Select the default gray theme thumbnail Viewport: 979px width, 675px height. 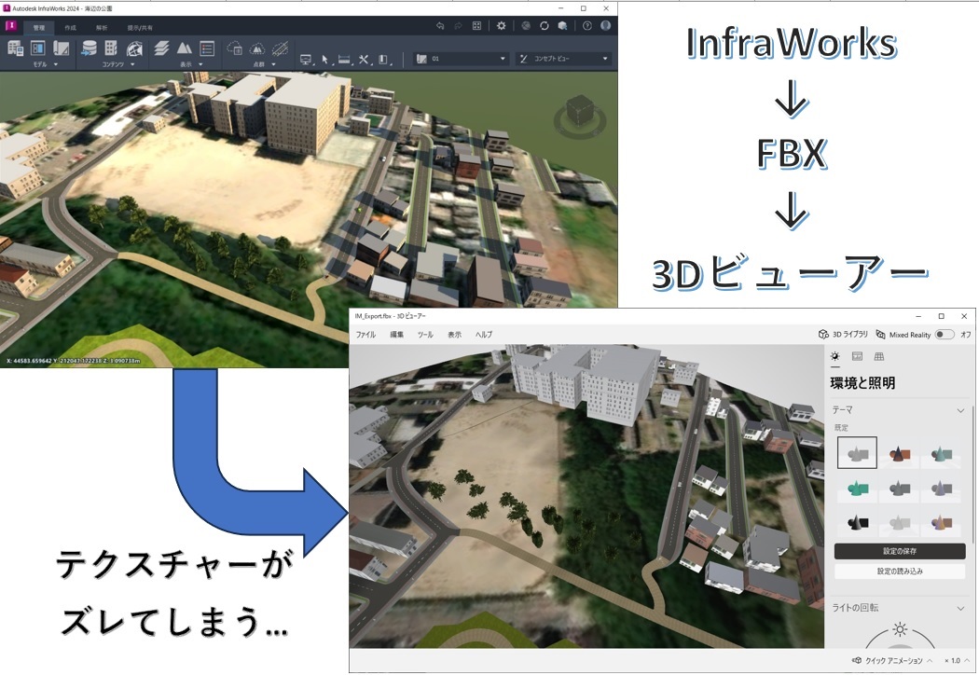click(x=857, y=453)
